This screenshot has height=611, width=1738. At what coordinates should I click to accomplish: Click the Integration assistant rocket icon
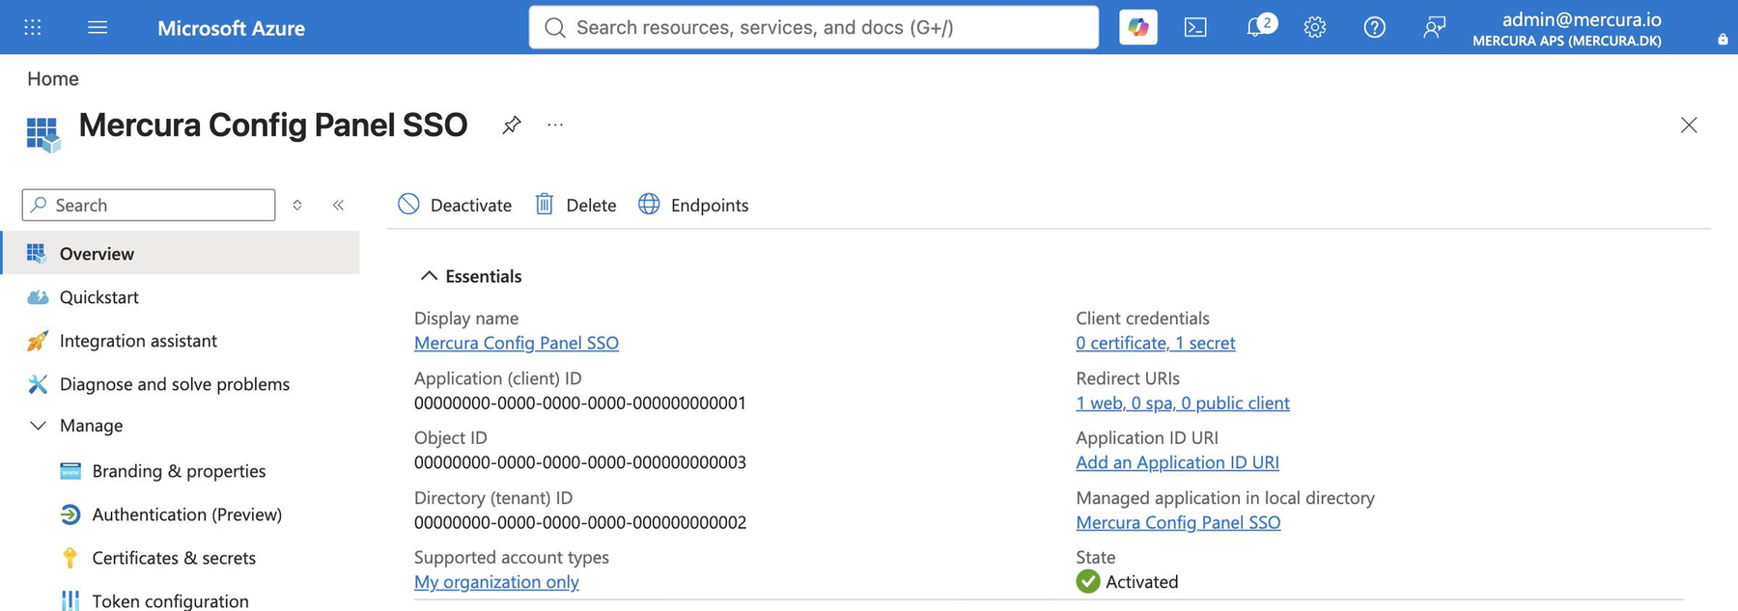(x=38, y=341)
